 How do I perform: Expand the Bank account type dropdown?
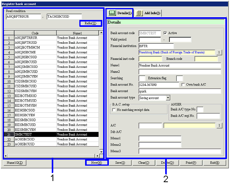click(168, 98)
